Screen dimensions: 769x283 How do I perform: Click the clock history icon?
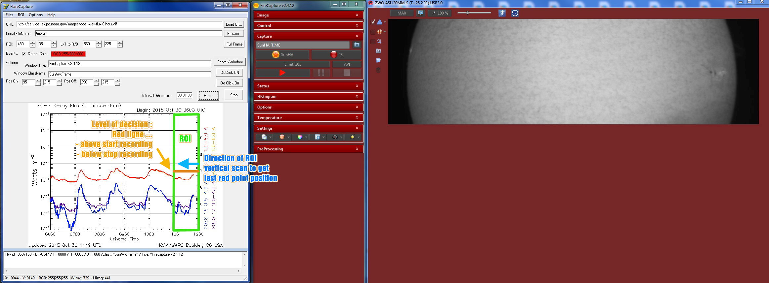pyautogui.click(x=515, y=13)
